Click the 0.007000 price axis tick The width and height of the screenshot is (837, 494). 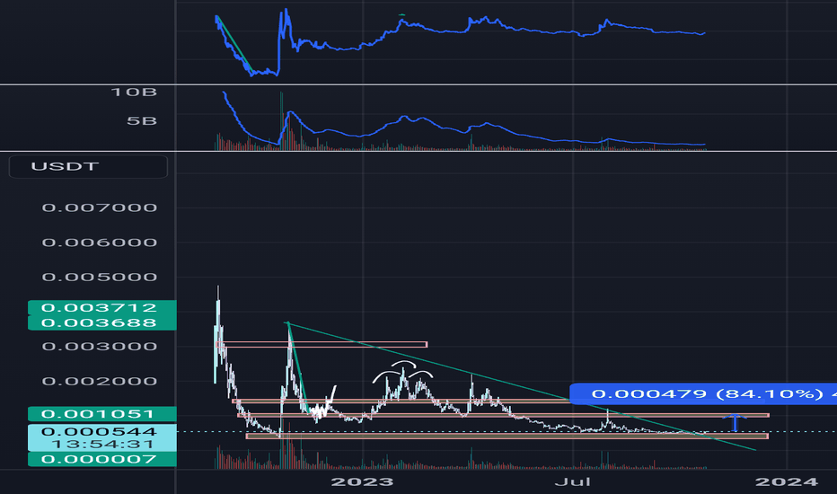[100, 207]
